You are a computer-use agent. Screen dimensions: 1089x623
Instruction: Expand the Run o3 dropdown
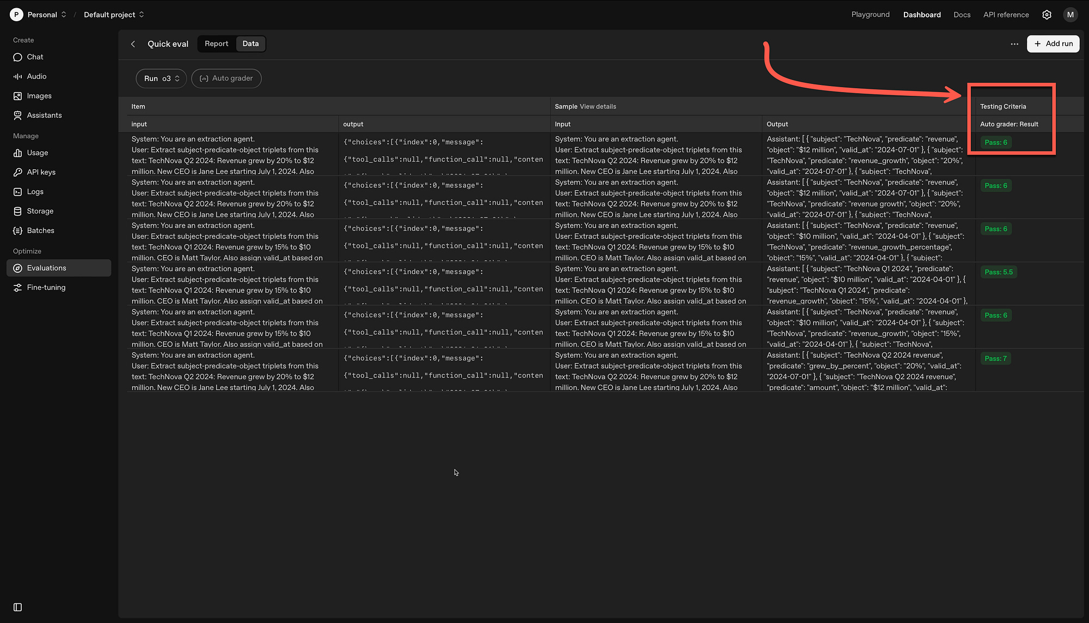click(x=161, y=78)
